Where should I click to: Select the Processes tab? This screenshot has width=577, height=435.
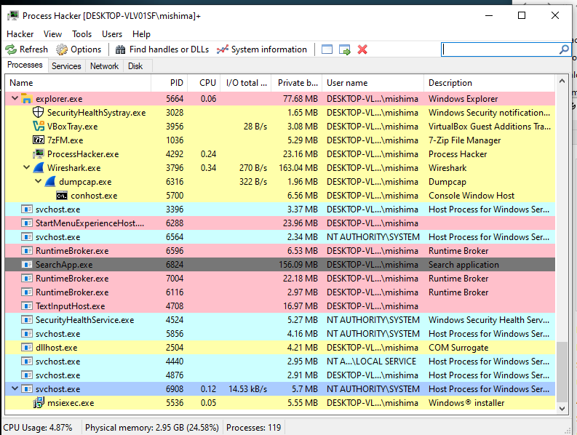point(25,65)
